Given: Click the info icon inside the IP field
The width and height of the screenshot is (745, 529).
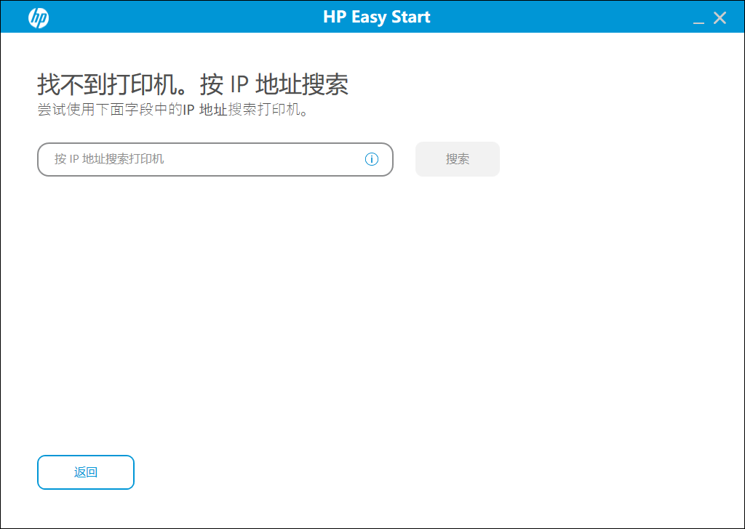Looking at the screenshot, I should coord(372,159).
